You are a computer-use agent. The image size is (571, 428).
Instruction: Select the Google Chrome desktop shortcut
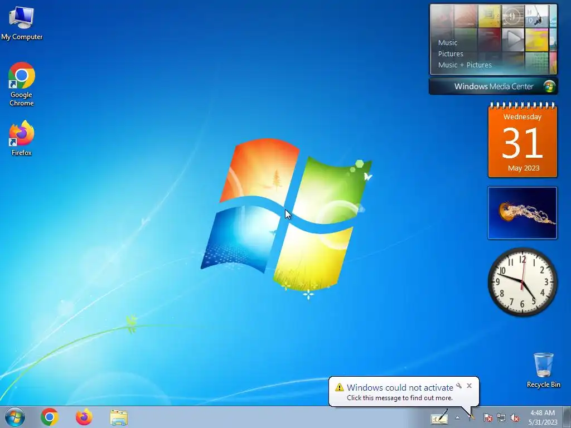coord(22,84)
